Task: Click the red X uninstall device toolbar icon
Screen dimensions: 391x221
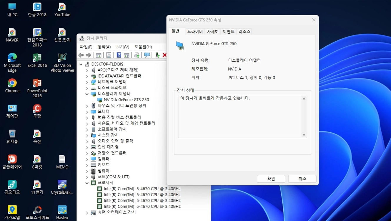Action: 164,55
